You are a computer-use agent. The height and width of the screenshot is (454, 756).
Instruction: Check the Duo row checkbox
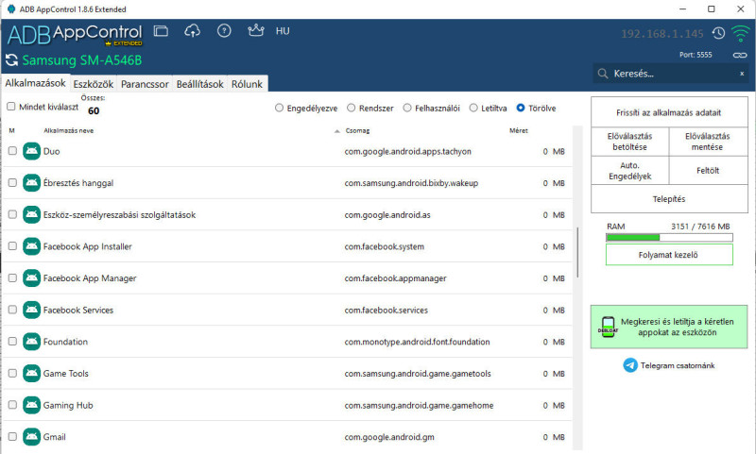click(12, 151)
